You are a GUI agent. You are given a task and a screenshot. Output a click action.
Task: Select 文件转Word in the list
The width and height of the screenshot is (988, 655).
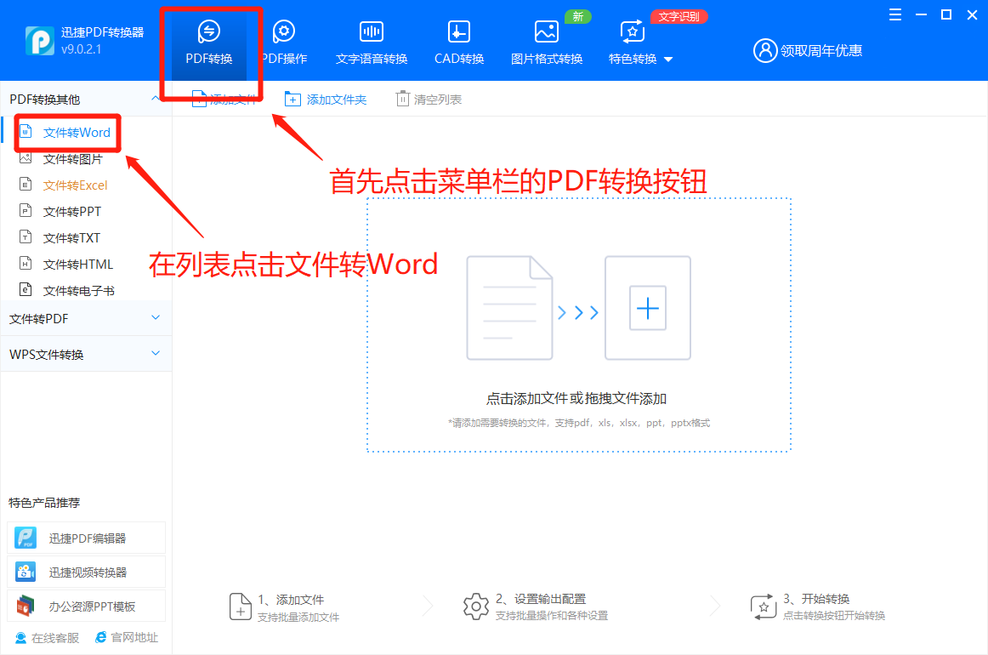point(77,133)
